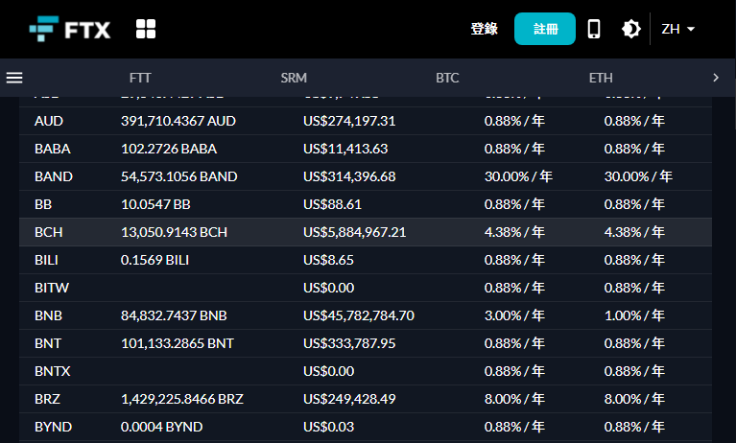Click the FTX logo
Viewport: 736px width, 443px height.
click(x=70, y=29)
